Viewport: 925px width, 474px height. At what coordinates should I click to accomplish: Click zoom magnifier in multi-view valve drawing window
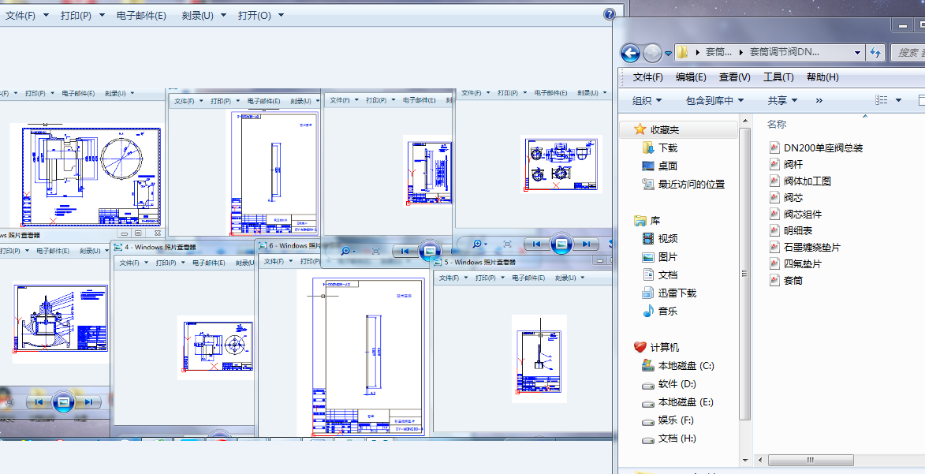click(479, 244)
